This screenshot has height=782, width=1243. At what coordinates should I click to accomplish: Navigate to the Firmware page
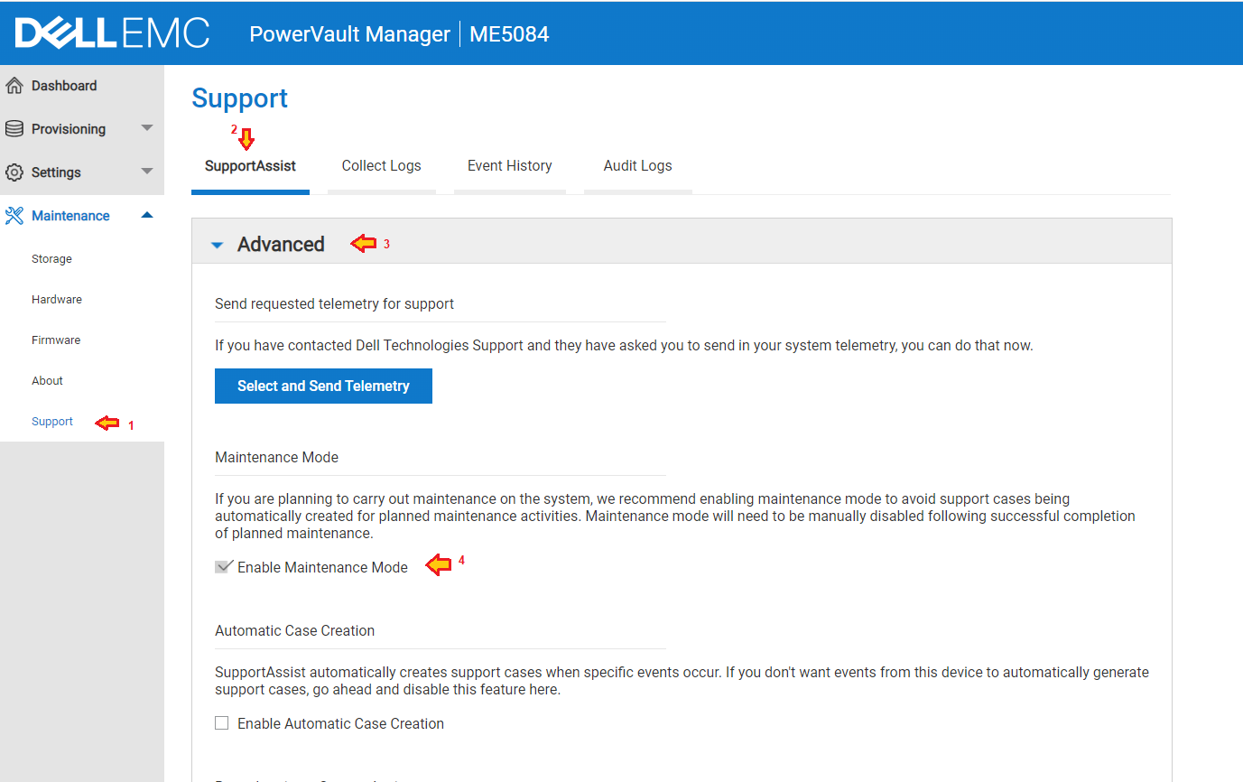[56, 340]
